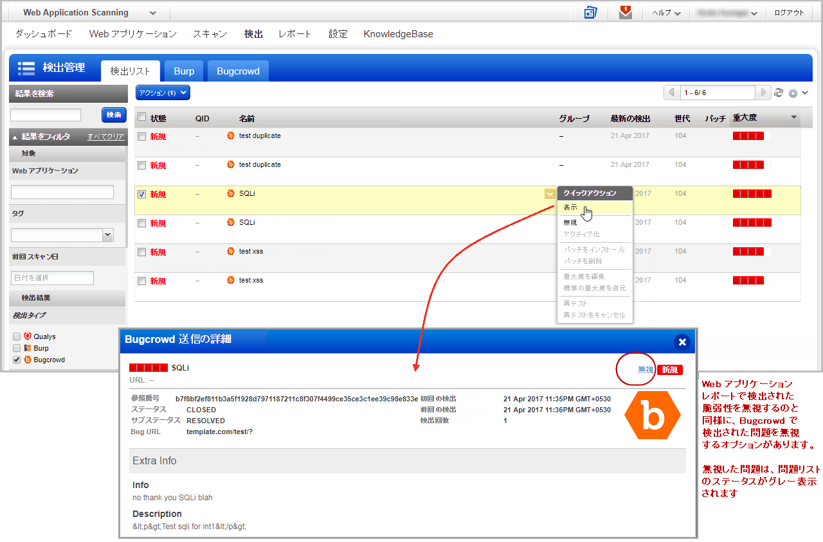Click the 日付を選択 date input field
Image resolution: width=823 pixels, height=542 pixels.
tap(52, 277)
